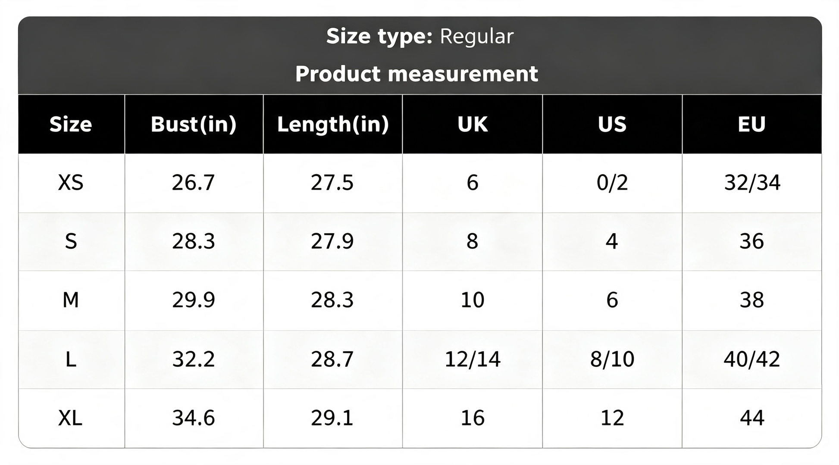Viewport: 839px width, 465px height.
Task: Select the UK column header
Action: click(x=473, y=124)
